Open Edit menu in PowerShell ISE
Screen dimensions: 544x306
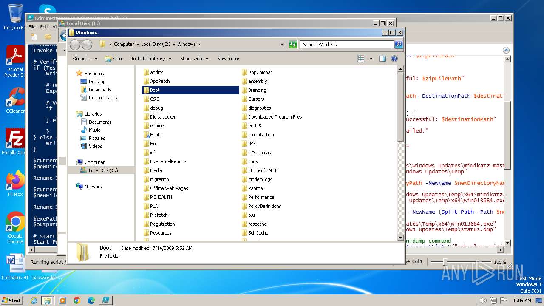tap(44, 27)
